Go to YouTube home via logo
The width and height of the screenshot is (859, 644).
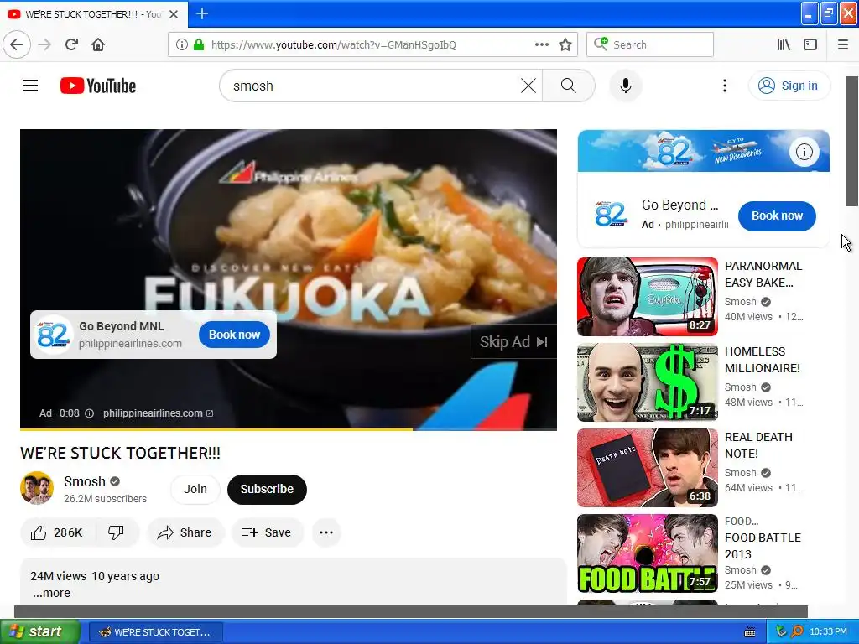coord(98,86)
